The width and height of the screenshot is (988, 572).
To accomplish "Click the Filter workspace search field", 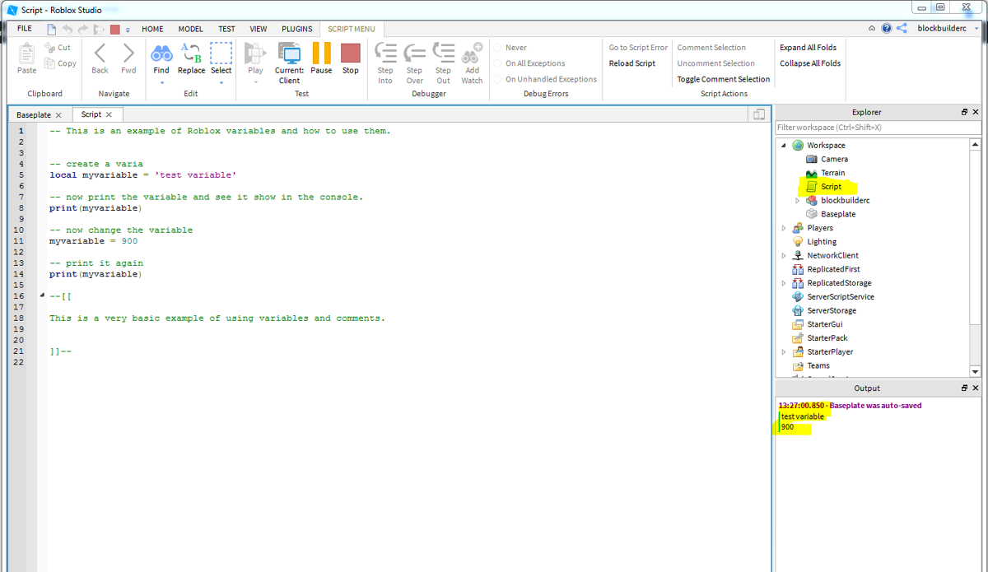I will point(873,127).
